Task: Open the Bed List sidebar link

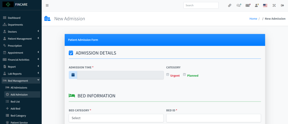Action: coord(15,102)
